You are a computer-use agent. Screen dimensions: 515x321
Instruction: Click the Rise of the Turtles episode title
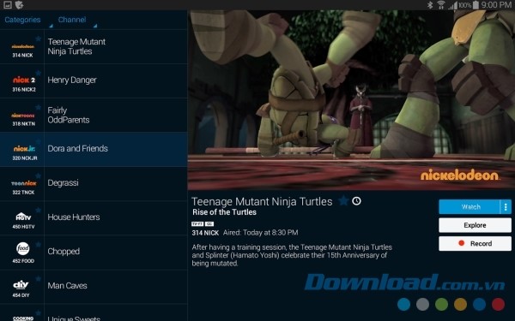[x=224, y=212]
